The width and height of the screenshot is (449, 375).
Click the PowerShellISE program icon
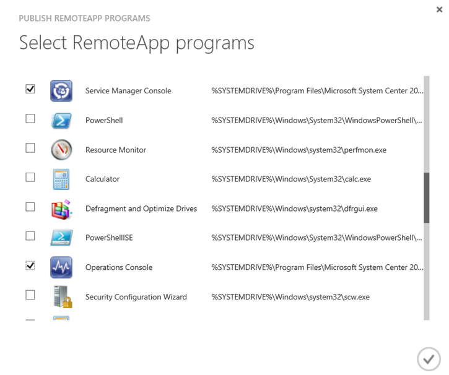coord(61,238)
